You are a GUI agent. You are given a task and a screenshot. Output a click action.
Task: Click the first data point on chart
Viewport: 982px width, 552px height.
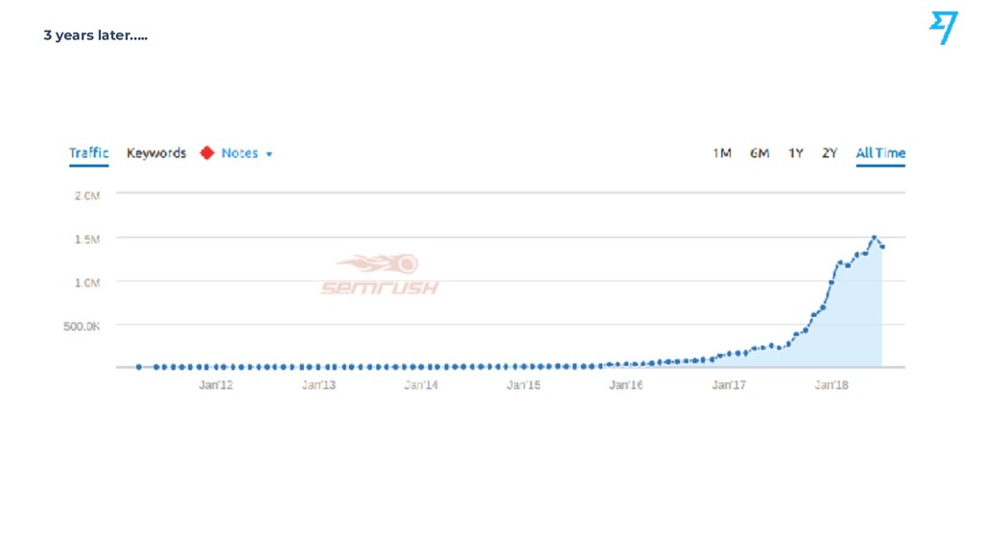(x=139, y=367)
